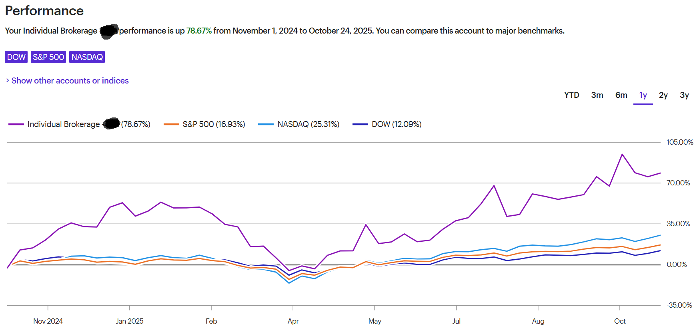Click the dark blue DOW legend line

(360, 124)
